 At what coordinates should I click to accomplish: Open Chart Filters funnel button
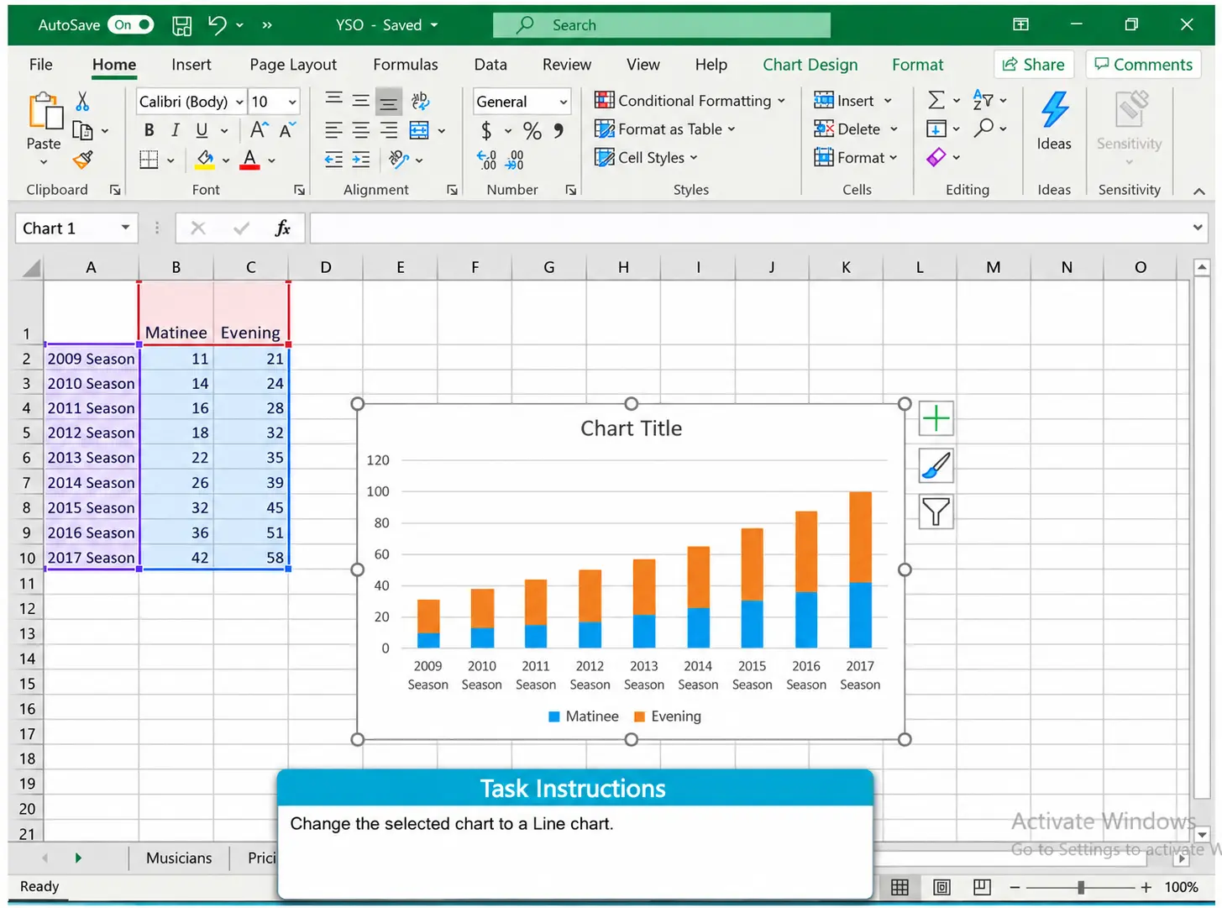coord(936,512)
